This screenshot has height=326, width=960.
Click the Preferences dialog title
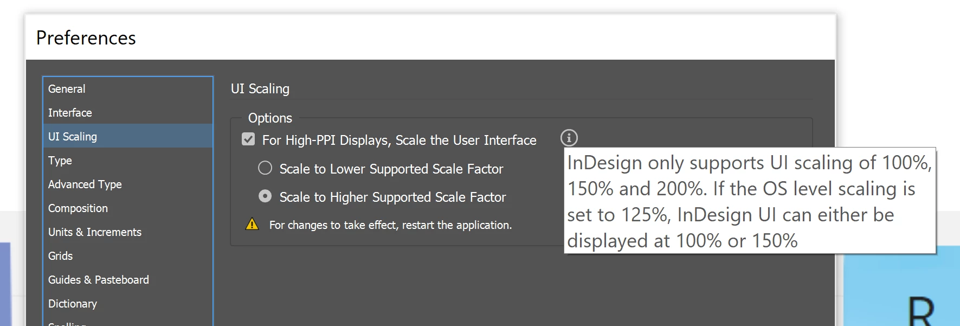[x=86, y=38]
